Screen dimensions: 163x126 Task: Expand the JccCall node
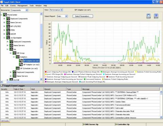(x=7, y=80)
